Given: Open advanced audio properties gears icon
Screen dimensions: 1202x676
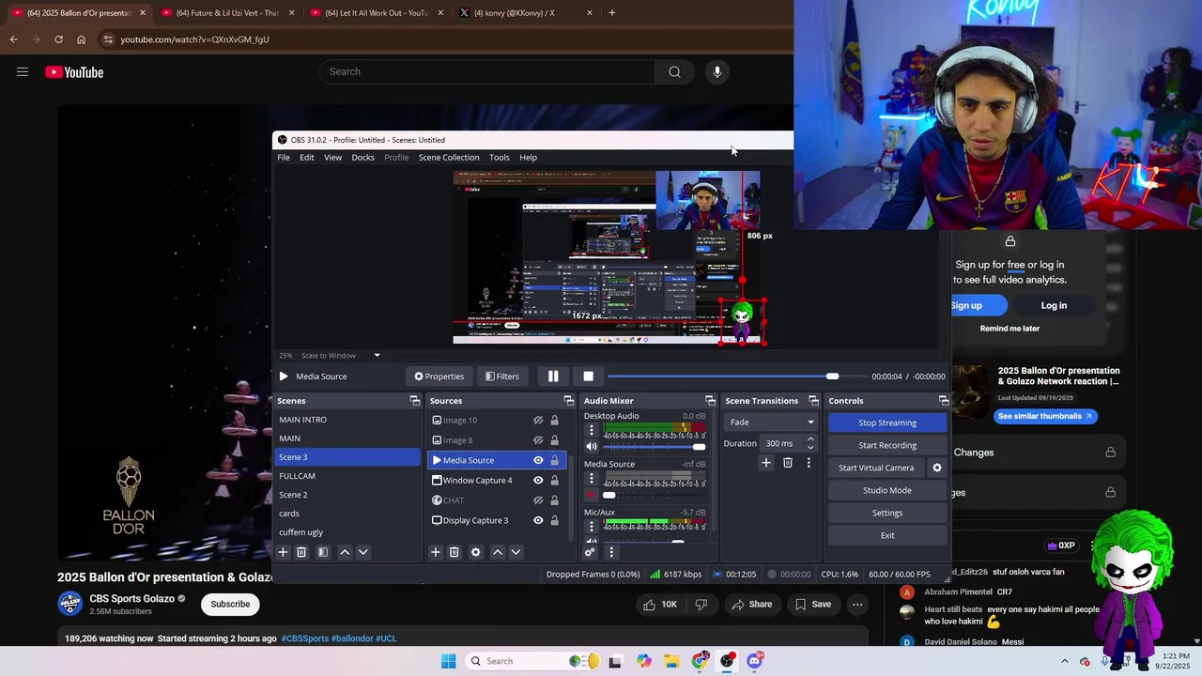Looking at the screenshot, I should click(590, 552).
